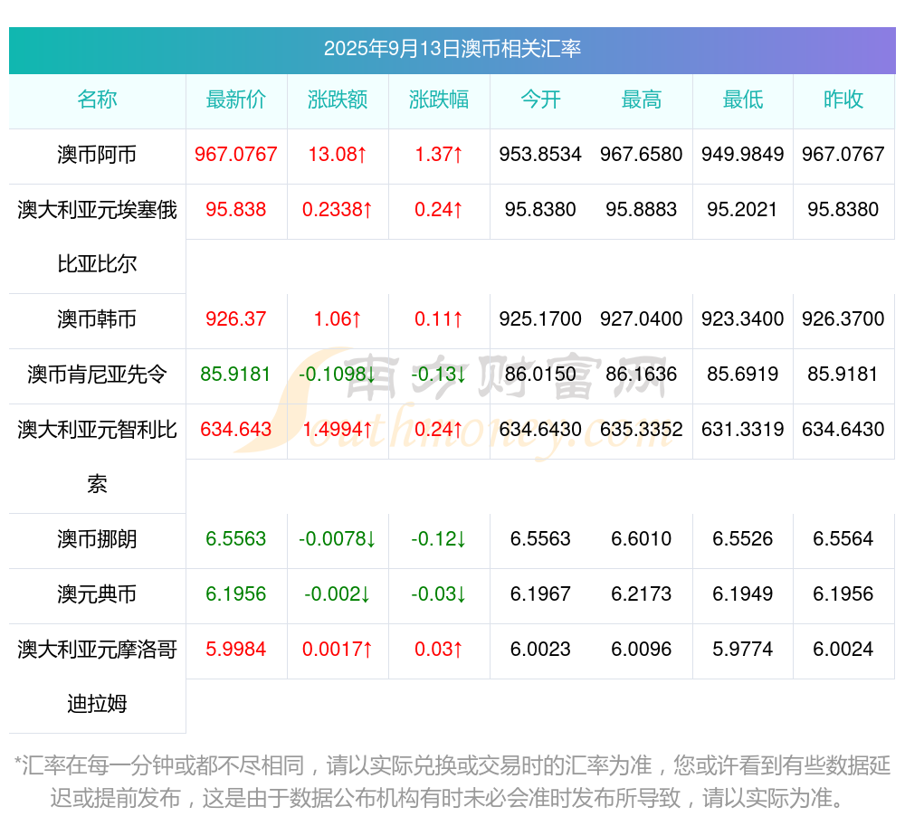Image resolution: width=905 pixels, height=826 pixels.
Task: Click high value 6.0096
Action: pos(642,650)
